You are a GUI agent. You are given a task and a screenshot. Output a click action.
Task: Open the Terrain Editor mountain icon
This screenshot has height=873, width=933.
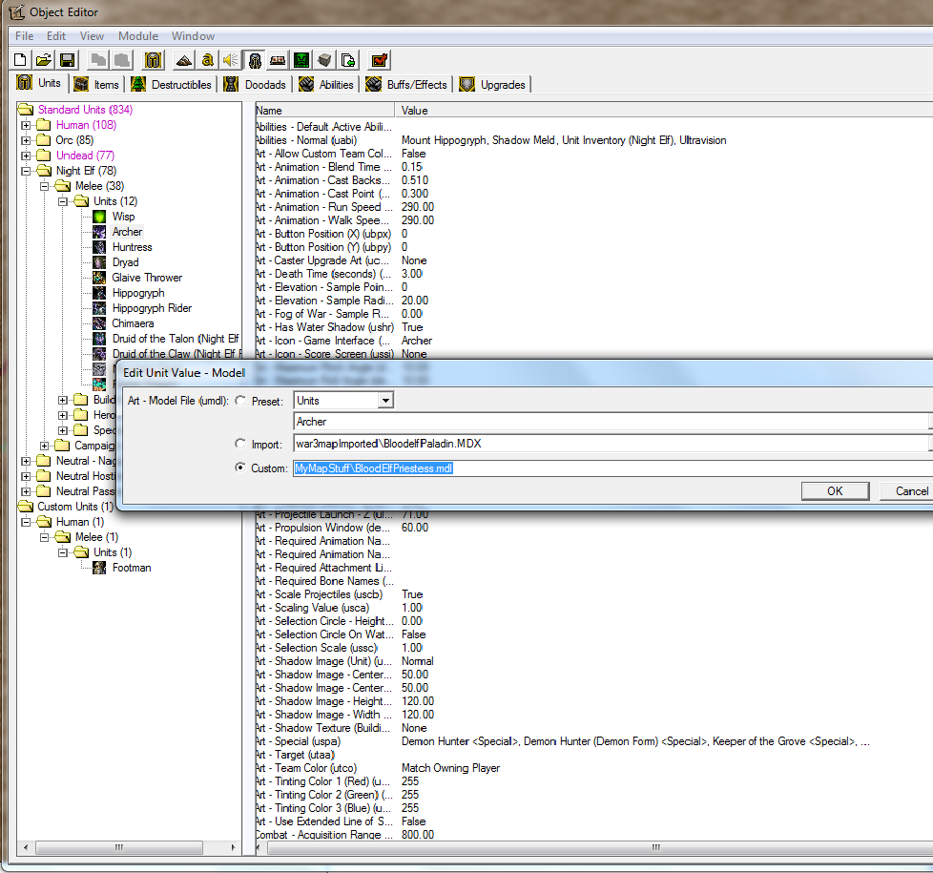(184, 60)
